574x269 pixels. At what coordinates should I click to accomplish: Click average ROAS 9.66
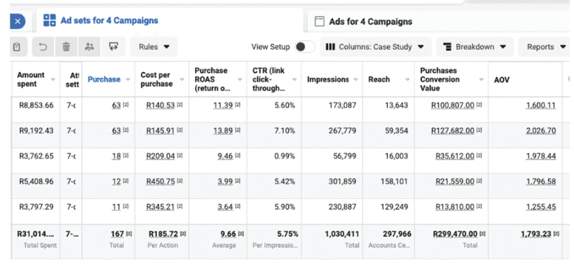[x=228, y=234]
